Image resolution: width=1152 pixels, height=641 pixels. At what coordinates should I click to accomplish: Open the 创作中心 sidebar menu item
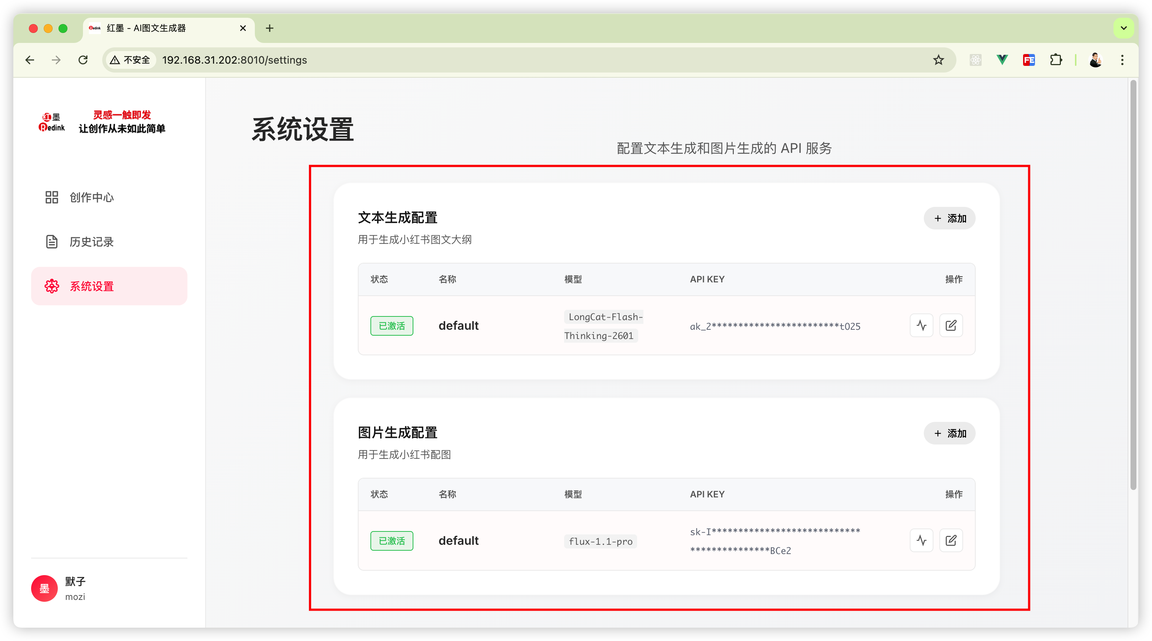[91, 197]
